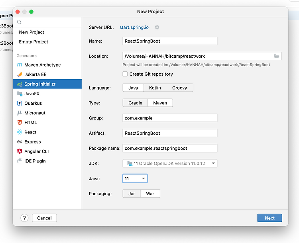
Task: Choose Express generator entry
Action: (x=47, y=141)
